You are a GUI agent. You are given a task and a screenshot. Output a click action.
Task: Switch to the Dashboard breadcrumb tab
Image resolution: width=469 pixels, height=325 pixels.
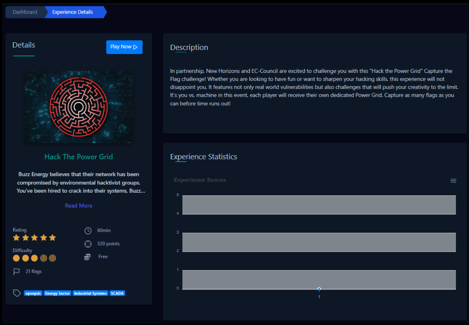pos(25,12)
